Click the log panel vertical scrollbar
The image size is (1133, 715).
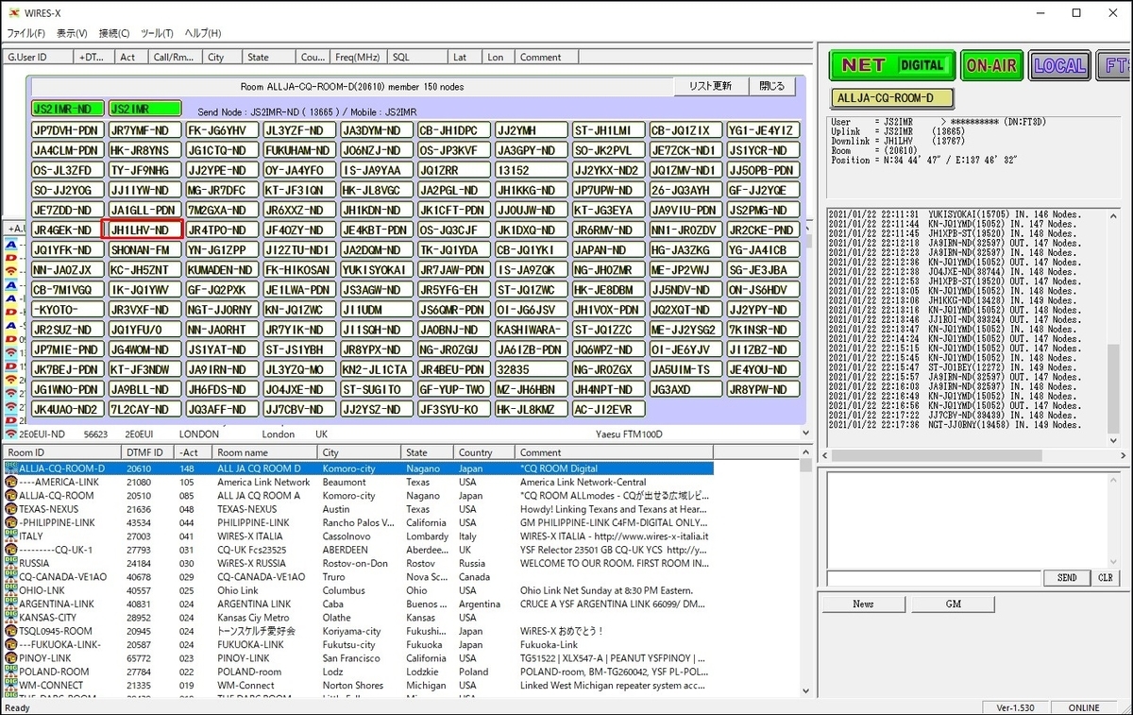click(1114, 326)
